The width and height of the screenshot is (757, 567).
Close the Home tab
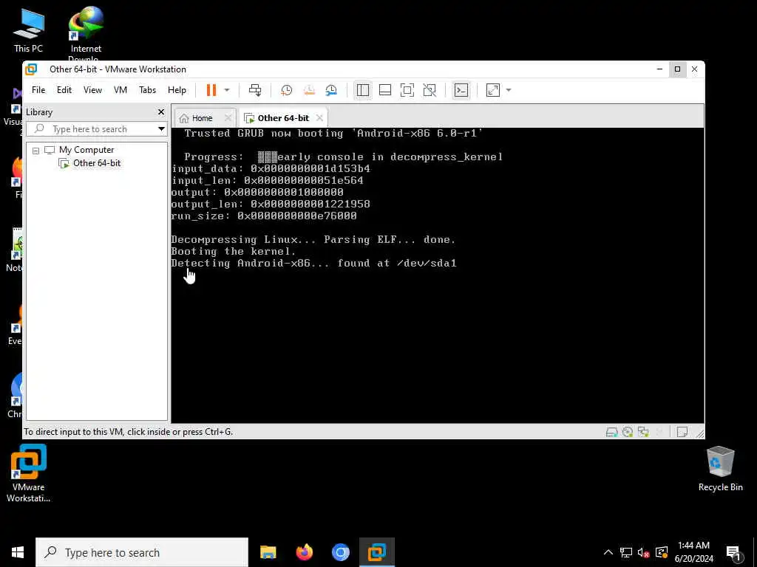pos(228,118)
